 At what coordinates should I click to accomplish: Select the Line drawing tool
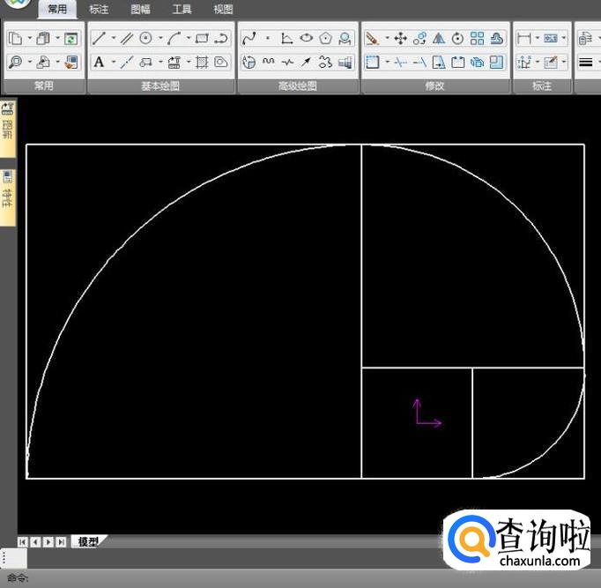point(99,39)
